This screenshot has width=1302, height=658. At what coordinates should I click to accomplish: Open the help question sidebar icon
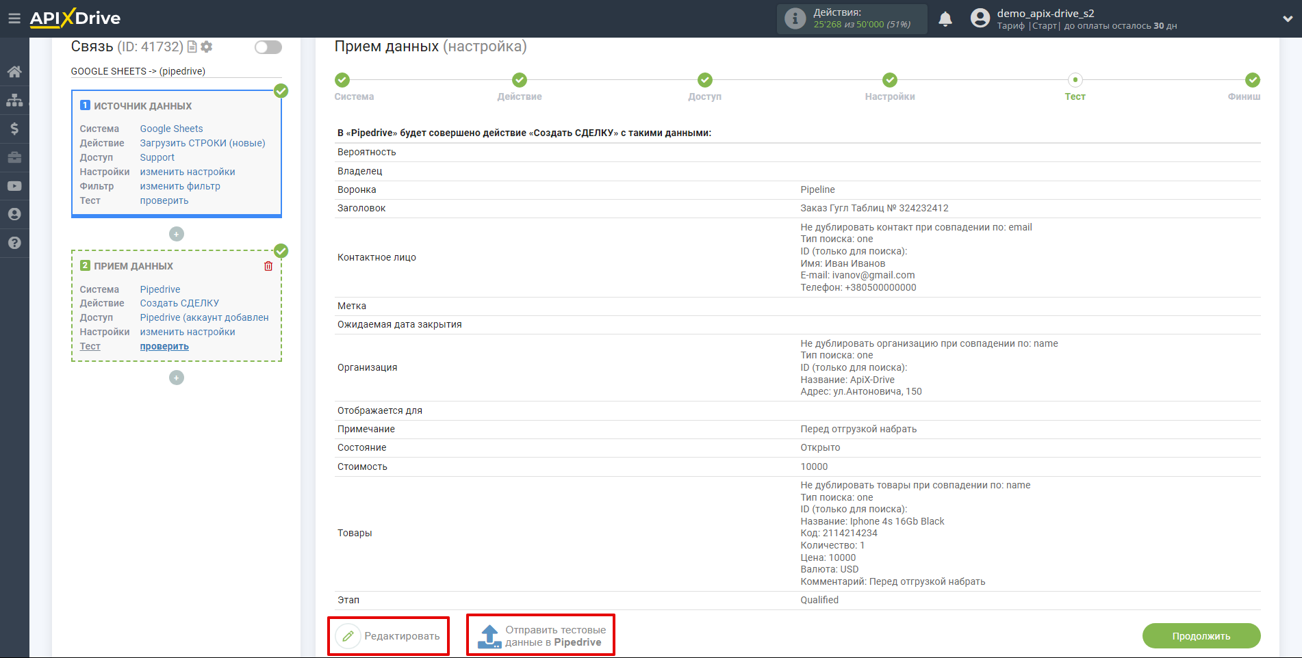(14, 243)
